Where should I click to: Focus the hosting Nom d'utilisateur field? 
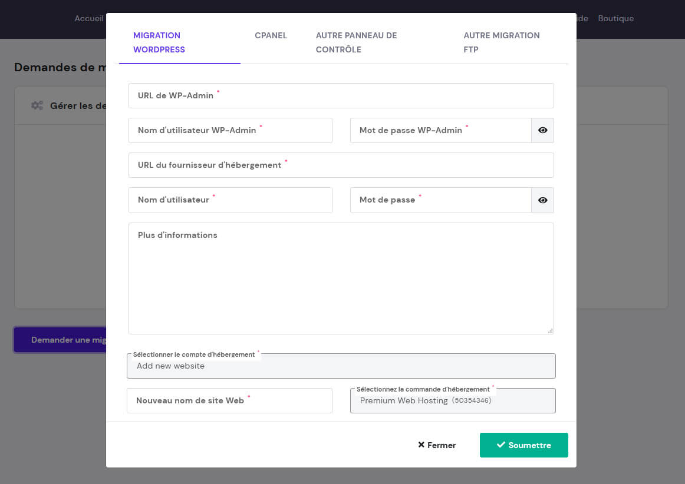click(x=230, y=200)
